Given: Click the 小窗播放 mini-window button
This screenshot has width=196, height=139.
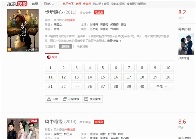Looking at the screenshot, I should pos(71,99).
